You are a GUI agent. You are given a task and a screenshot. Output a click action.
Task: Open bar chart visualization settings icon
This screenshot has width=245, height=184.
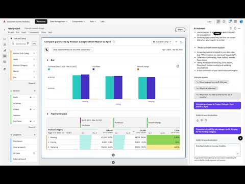pos(178,66)
